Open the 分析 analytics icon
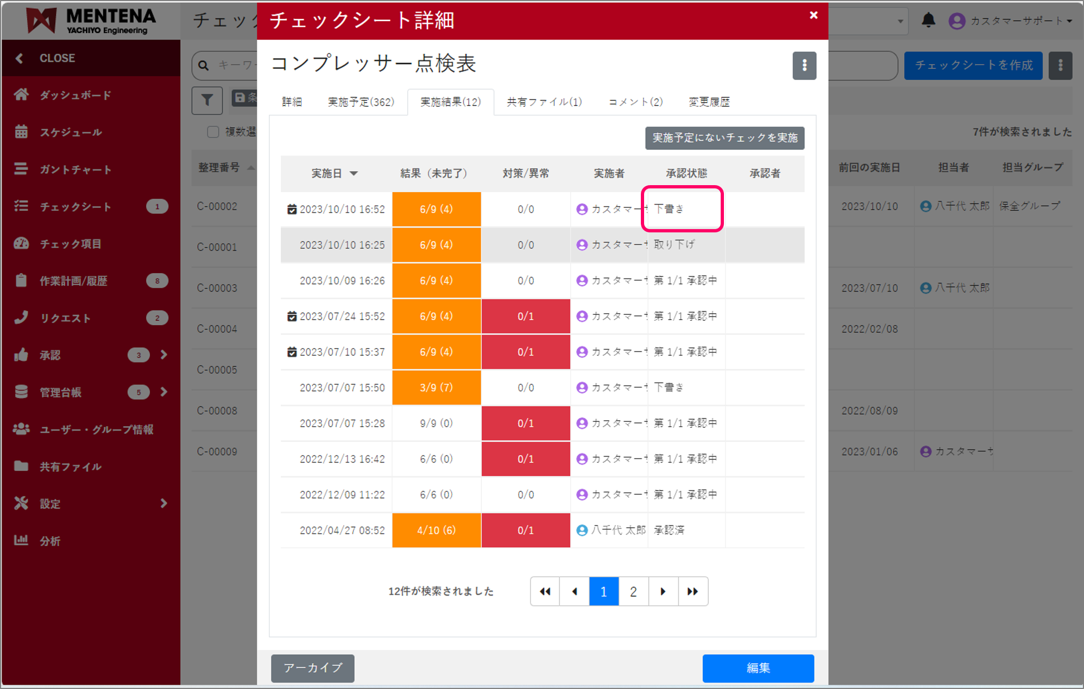This screenshot has width=1084, height=689. point(22,540)
